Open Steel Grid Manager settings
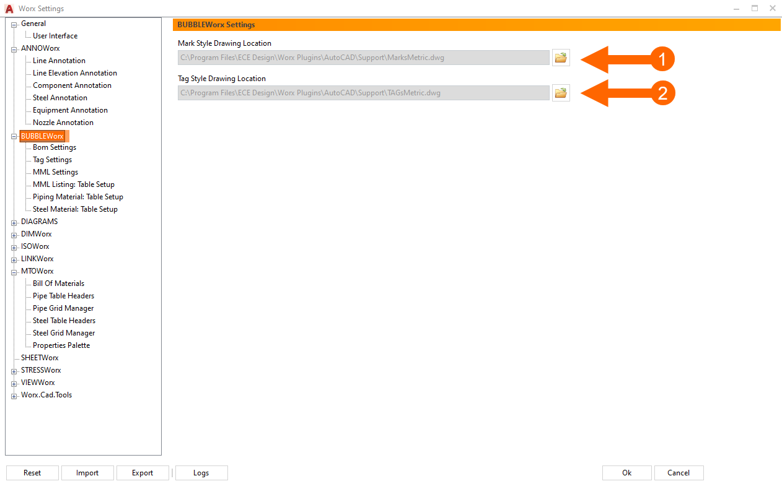 click(64, 333)
